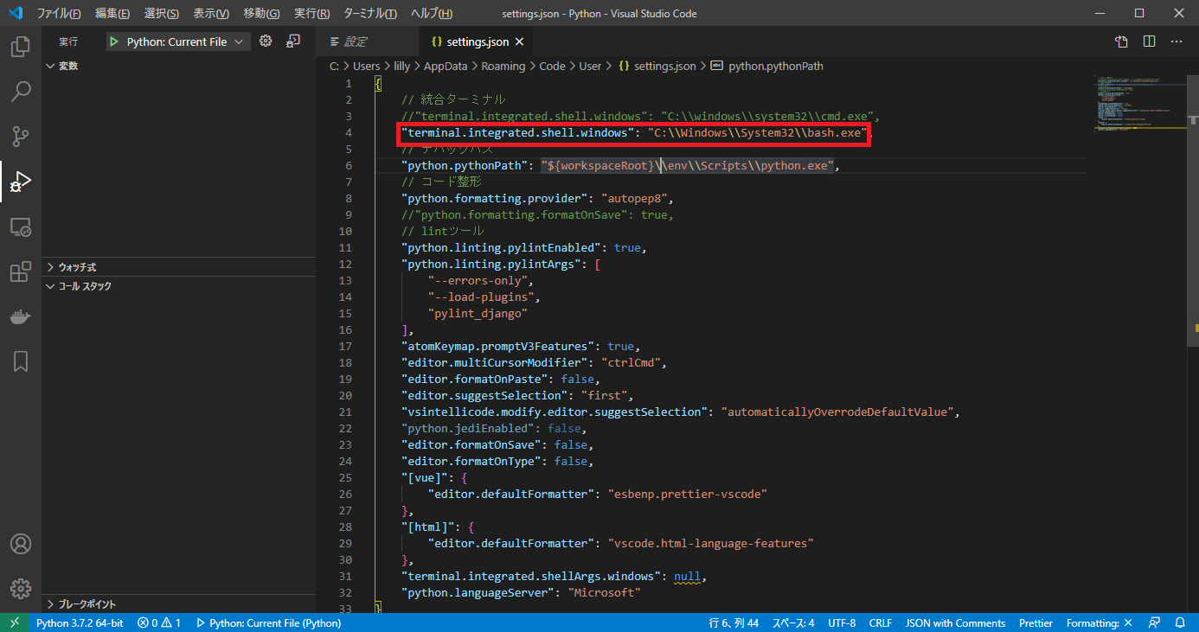1199x632 pixels.
Task: Click AppData in the breadcrumb
Action: [445, 66]
